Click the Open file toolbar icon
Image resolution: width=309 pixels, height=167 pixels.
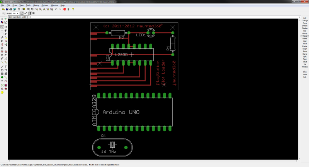pos(3,9)
